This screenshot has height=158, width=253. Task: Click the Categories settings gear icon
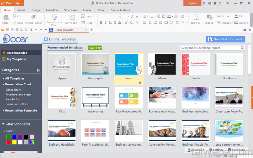(x=38, y=70)
